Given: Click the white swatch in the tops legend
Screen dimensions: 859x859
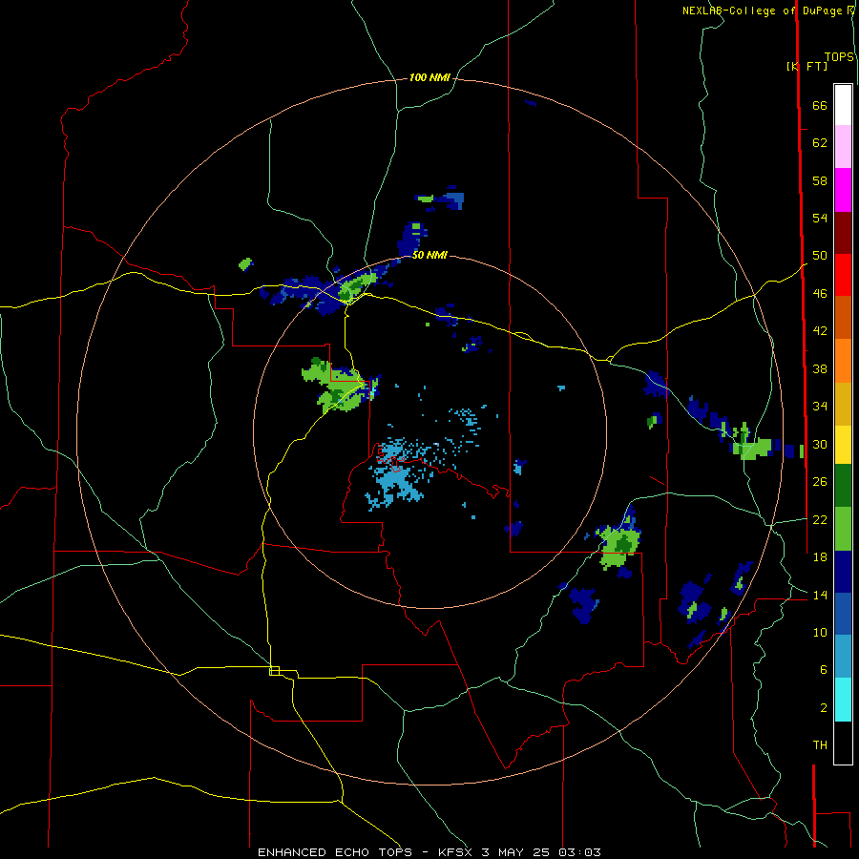Looking at the screenshot, I should tap(843, 105).
